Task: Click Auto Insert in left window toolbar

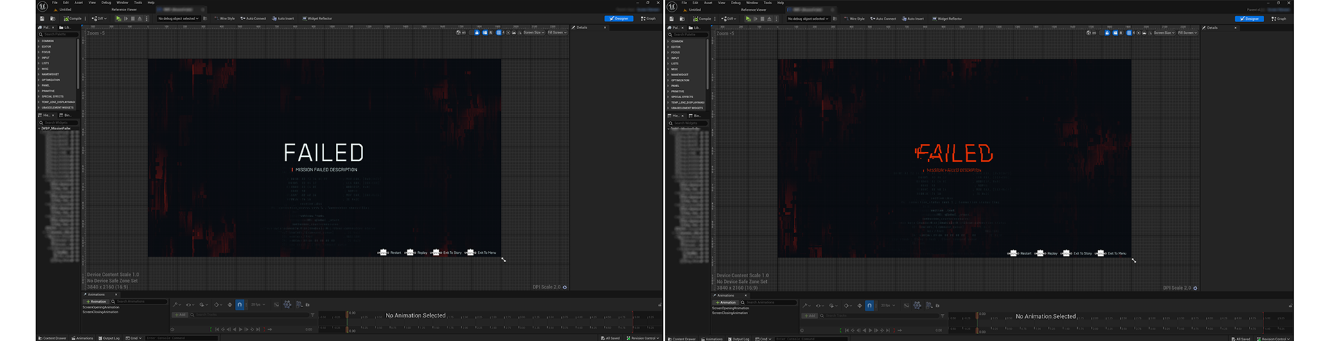Action: coord(283,19)
